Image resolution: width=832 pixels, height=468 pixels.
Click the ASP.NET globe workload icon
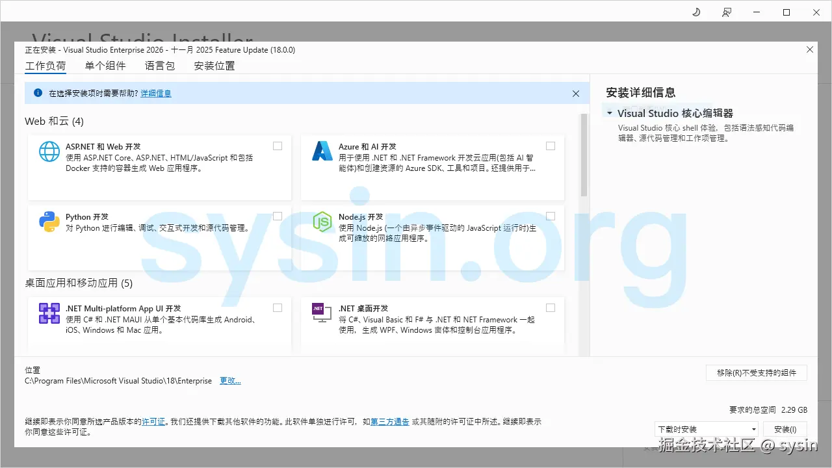pyautogui.click(x=49, y=151)
